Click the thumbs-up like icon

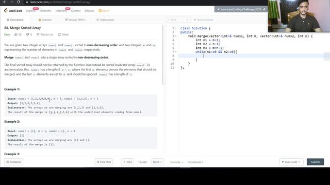pos(16,34)
